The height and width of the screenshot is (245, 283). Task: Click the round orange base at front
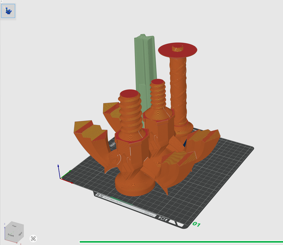point(135,185)
